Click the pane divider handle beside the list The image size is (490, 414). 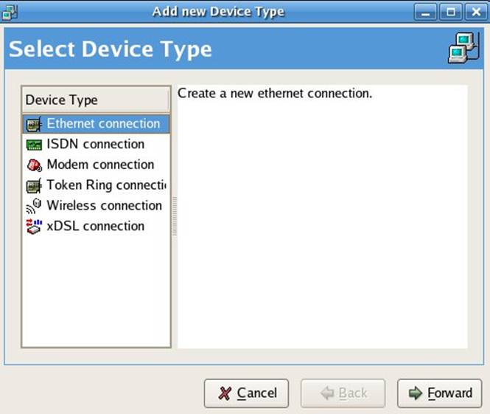click(x=175, y=216)
